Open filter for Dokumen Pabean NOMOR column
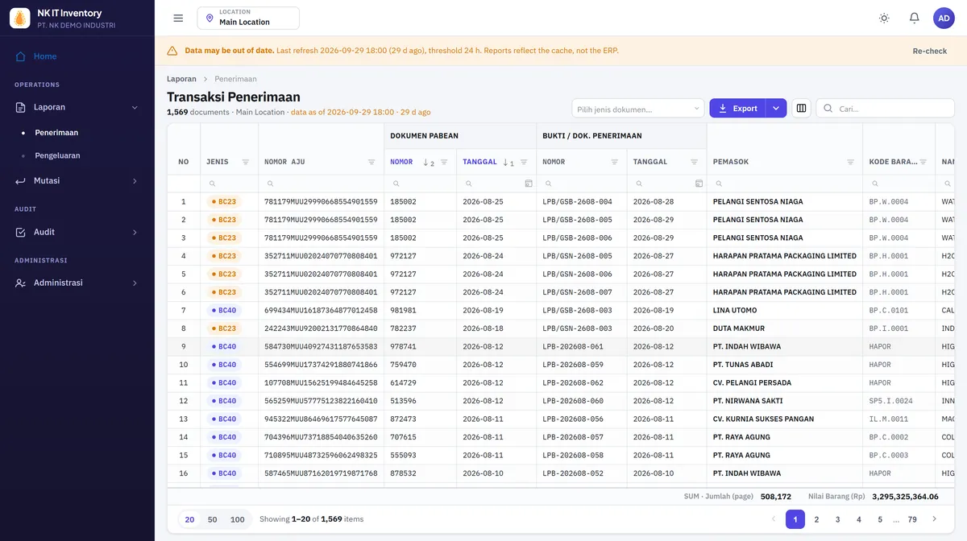 click(x=444, y=162)
